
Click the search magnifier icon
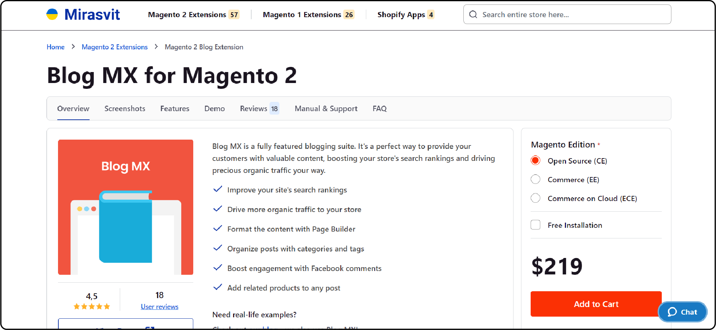473,14
